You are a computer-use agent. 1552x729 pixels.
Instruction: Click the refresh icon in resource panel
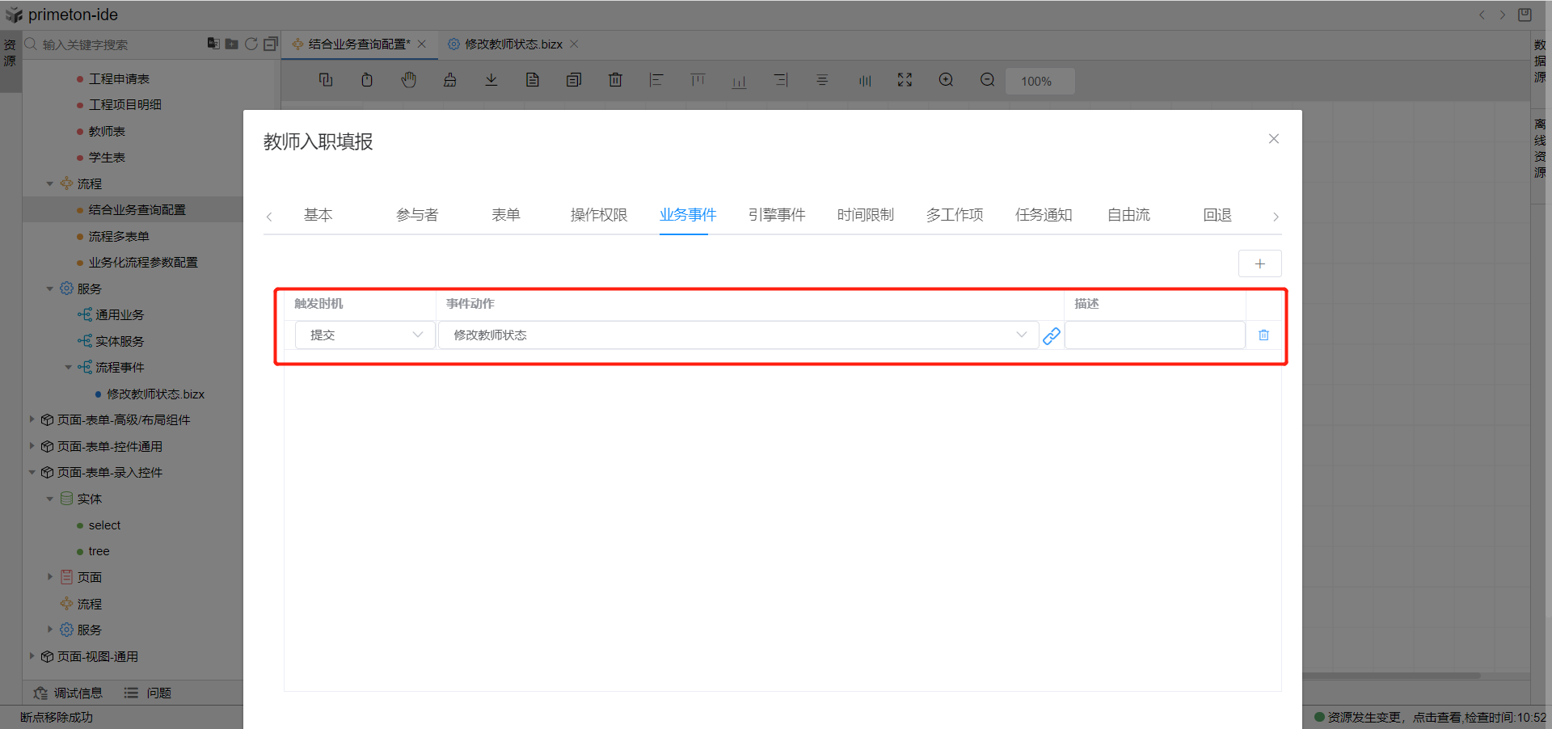(251, 44)
